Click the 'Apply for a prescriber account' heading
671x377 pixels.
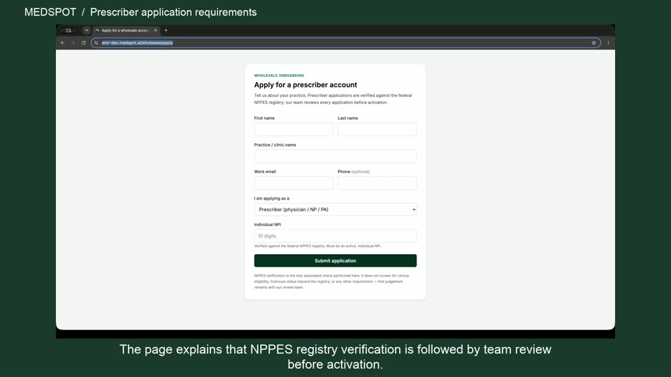pos(305,84)
